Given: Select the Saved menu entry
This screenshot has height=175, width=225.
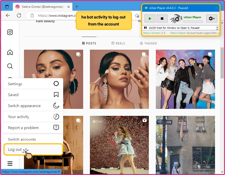Looking at the screenshot, I should click(33, 95).
